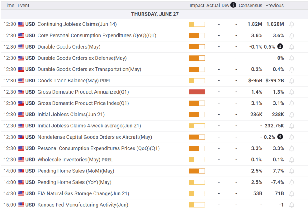This screenshot has width=308, height=209.
Task: Click the Kansas Fed Manufacturing Activity(Jun) event name
Action: click(83, 205)
